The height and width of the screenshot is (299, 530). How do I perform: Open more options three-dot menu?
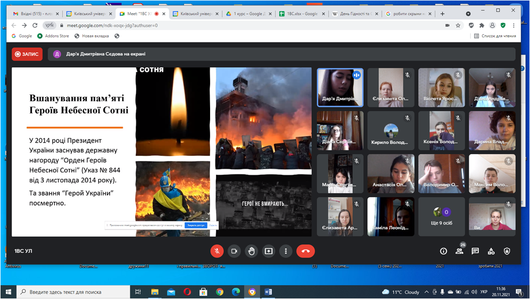click(286, 251)
